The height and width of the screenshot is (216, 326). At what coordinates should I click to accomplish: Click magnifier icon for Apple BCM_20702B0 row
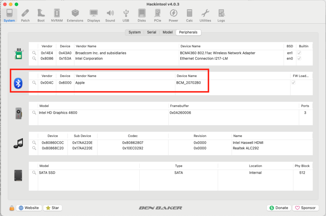tap(34, 83)
